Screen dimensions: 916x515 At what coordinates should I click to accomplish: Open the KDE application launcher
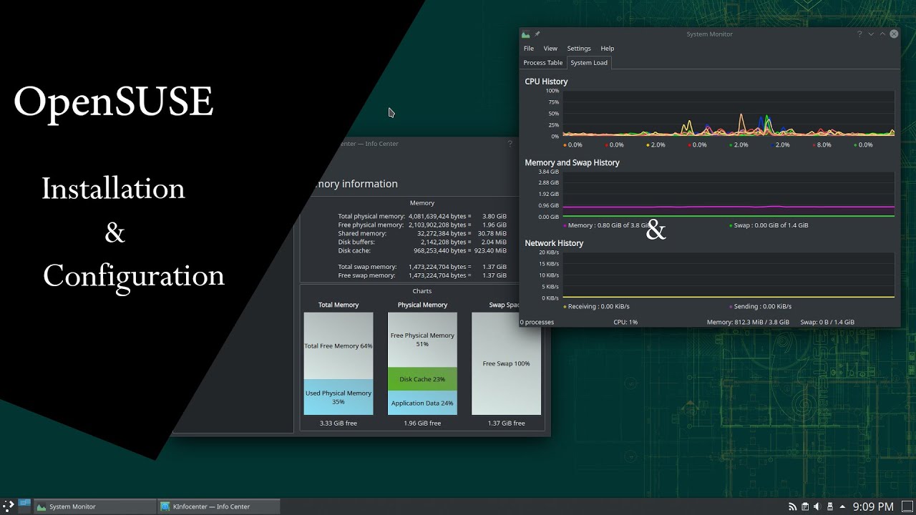click(x=8, y=506)
